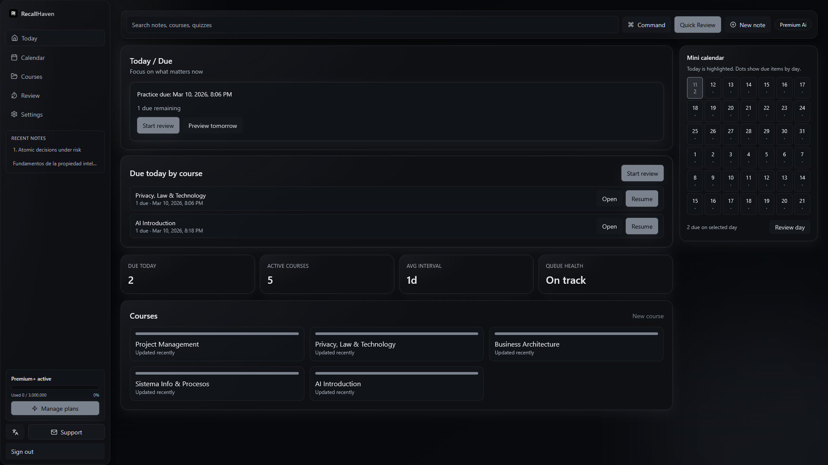Image resolution: width=828 pixels, height=465 pixels.
Task: Click the RecallHaven logo icon
Action: [14, 13]
